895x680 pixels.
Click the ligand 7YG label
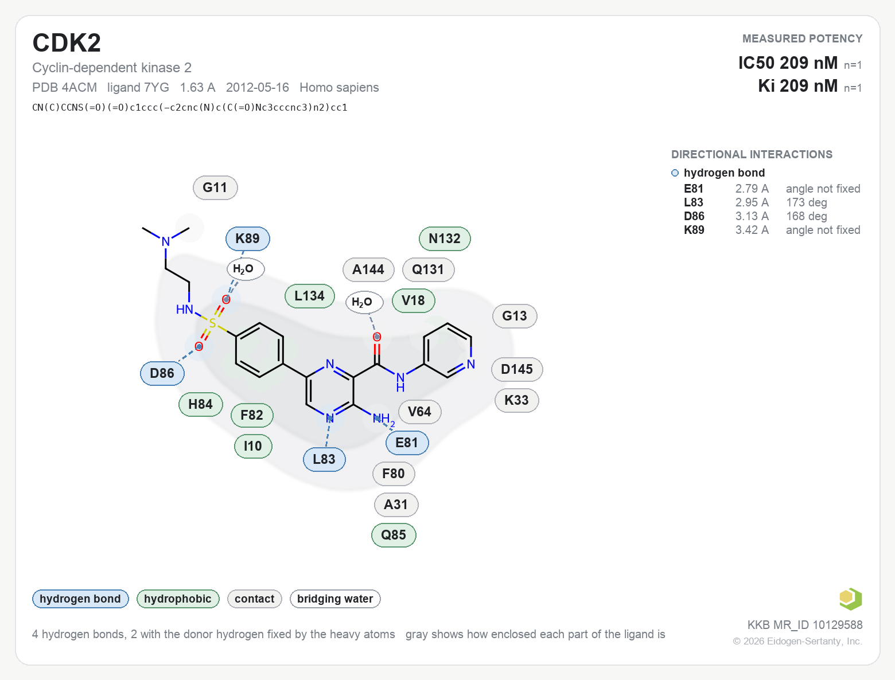[138, 87]
